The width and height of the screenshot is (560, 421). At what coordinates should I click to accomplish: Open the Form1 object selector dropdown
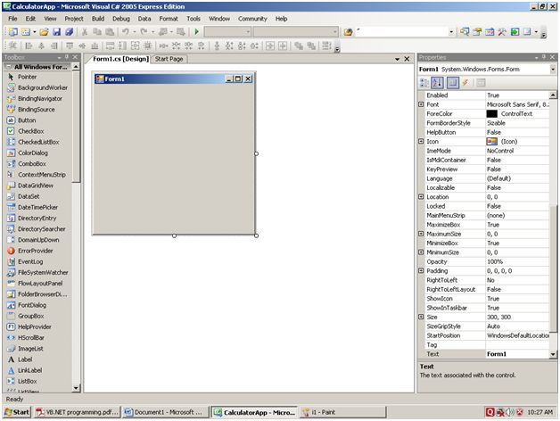click(553, 70)
